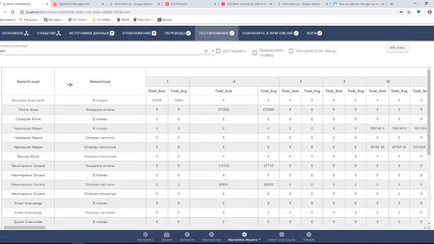The height and width of the screenshot is (244, 434).
Task: Check View point id (for debug)
Action: click(x=291, y=51)
